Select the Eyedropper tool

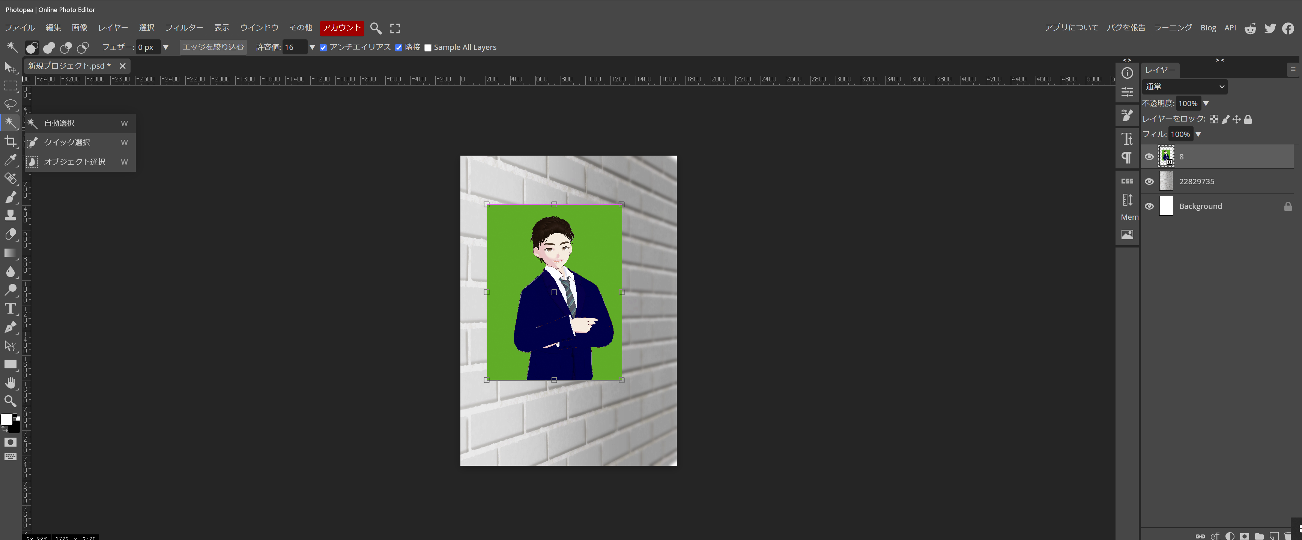pos(10,160)
